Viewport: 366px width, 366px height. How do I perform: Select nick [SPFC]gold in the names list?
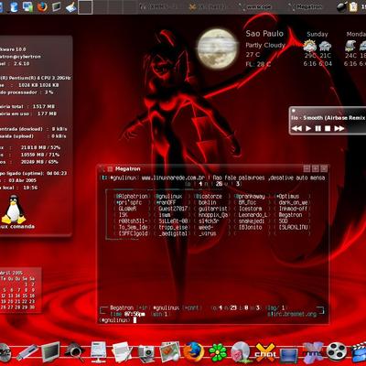(134, 233)
